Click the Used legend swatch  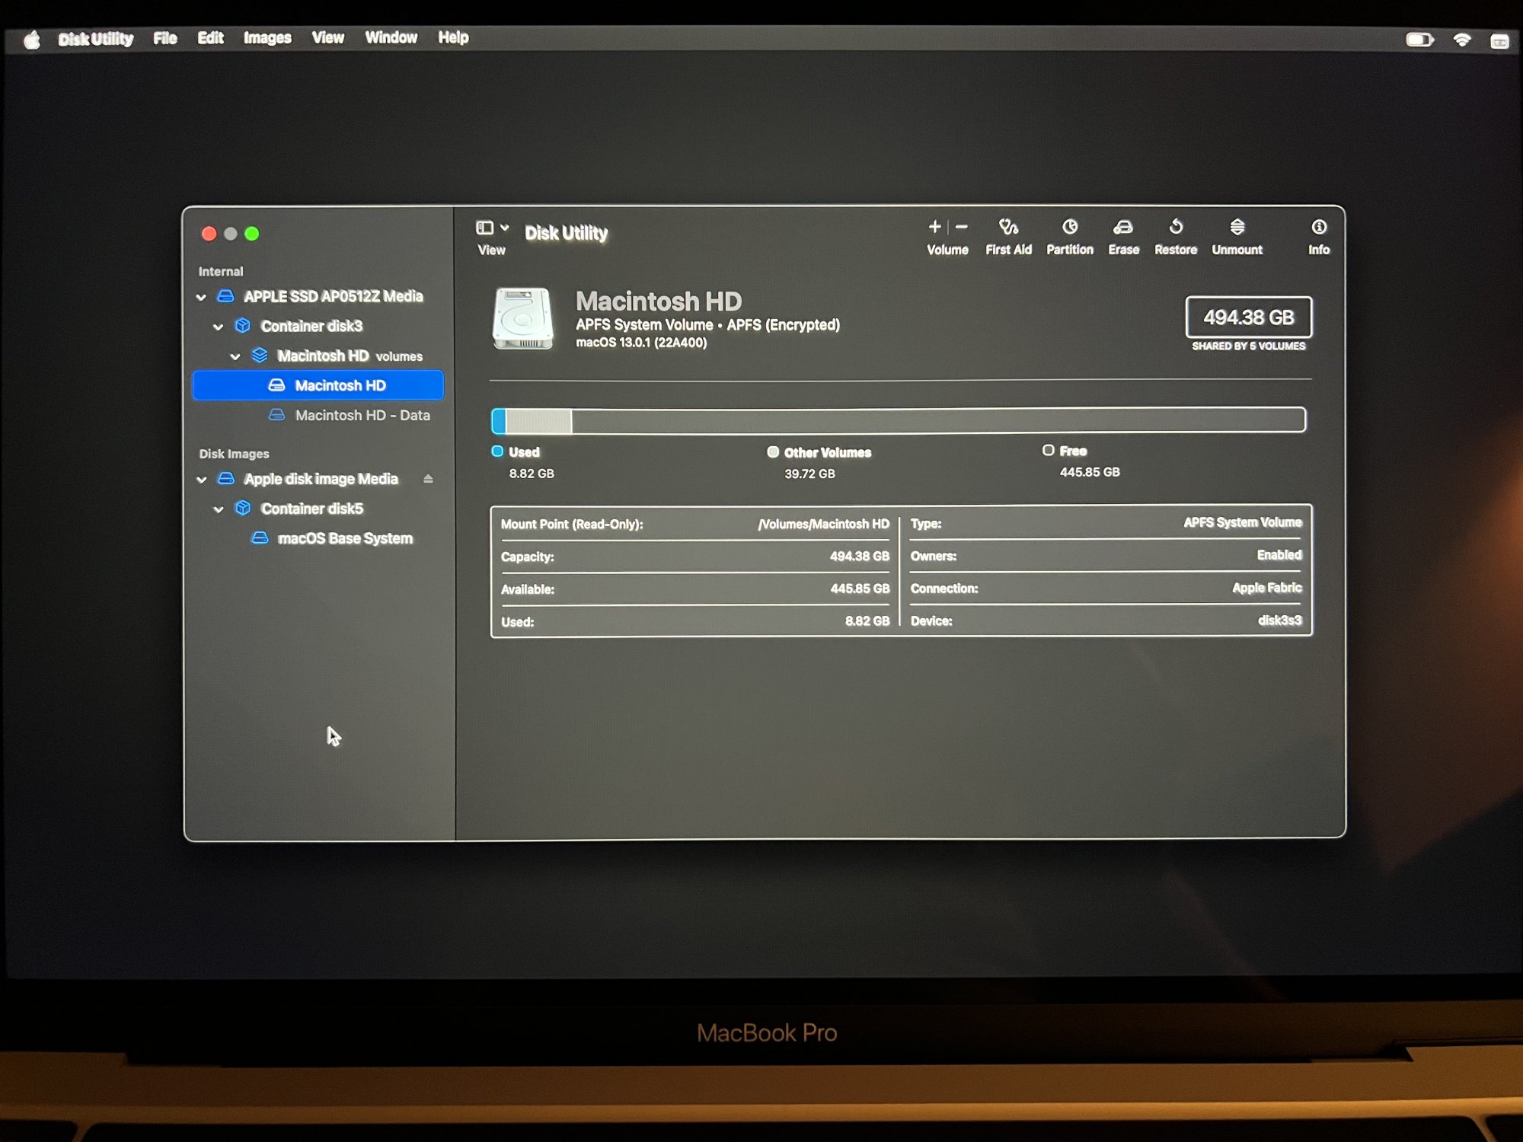pos(497,451)
